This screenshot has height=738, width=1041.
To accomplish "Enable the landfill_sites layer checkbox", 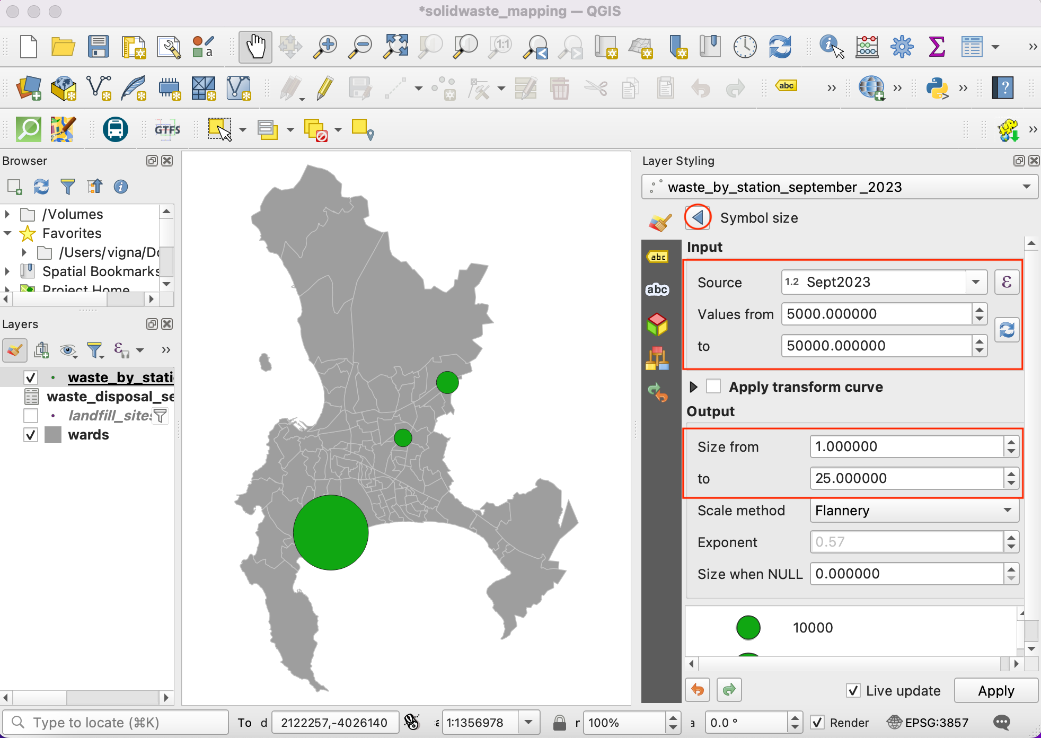I will pos(31,416).
